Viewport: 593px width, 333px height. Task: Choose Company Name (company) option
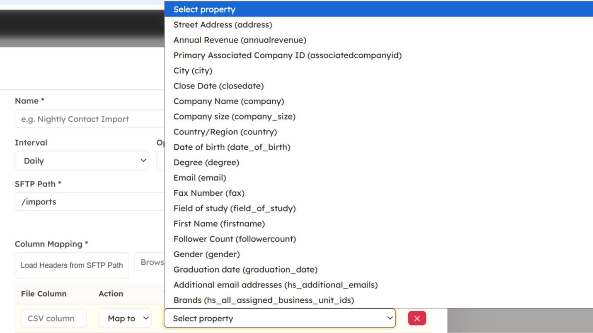(x=379, y=101)
